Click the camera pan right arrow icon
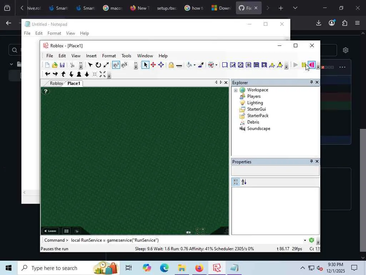The width and height of the screenshot is (366, 275). [x=55, y=74]
